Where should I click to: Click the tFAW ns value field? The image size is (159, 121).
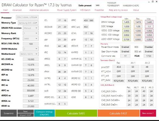(x=31, y=106)
